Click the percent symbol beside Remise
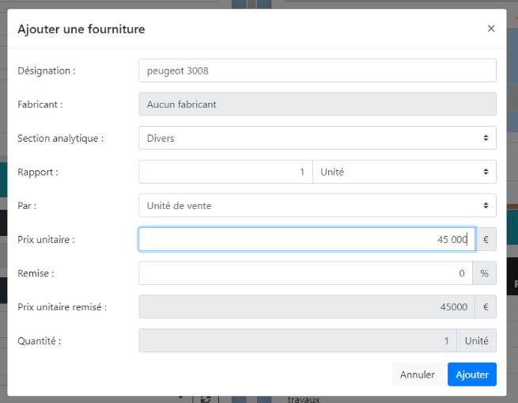This screenshot has width=518, height=403. coord(484,273)
